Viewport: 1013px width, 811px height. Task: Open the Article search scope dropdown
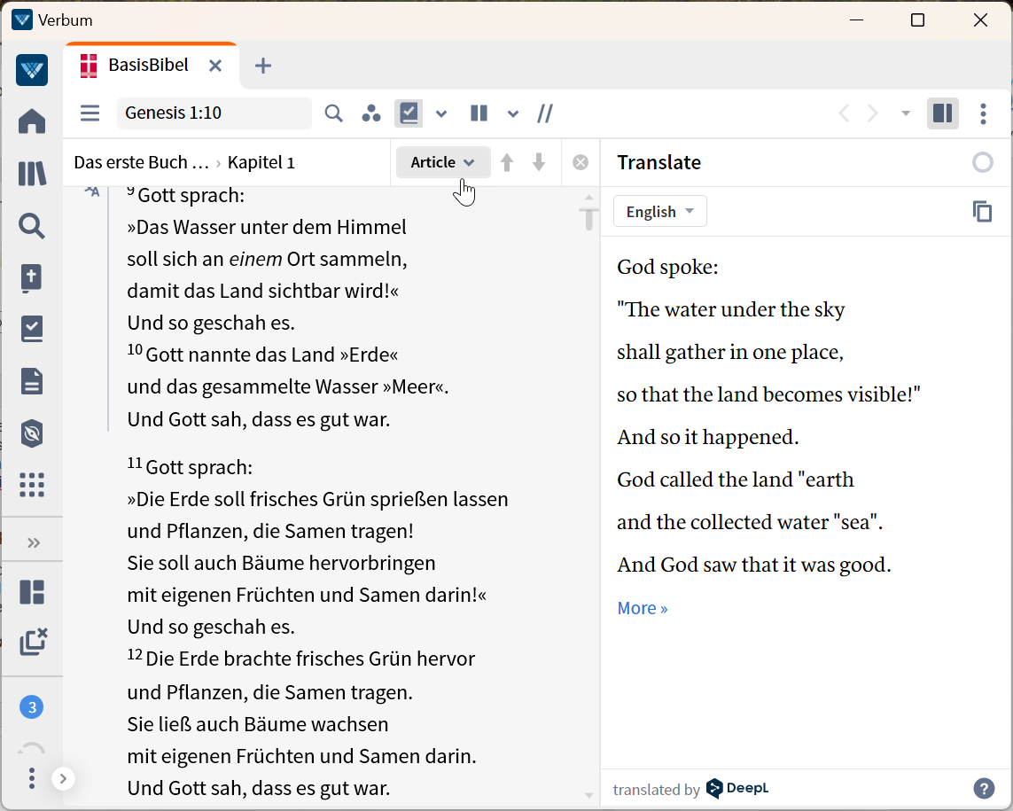pyautogui.click(x=443, y=162)
